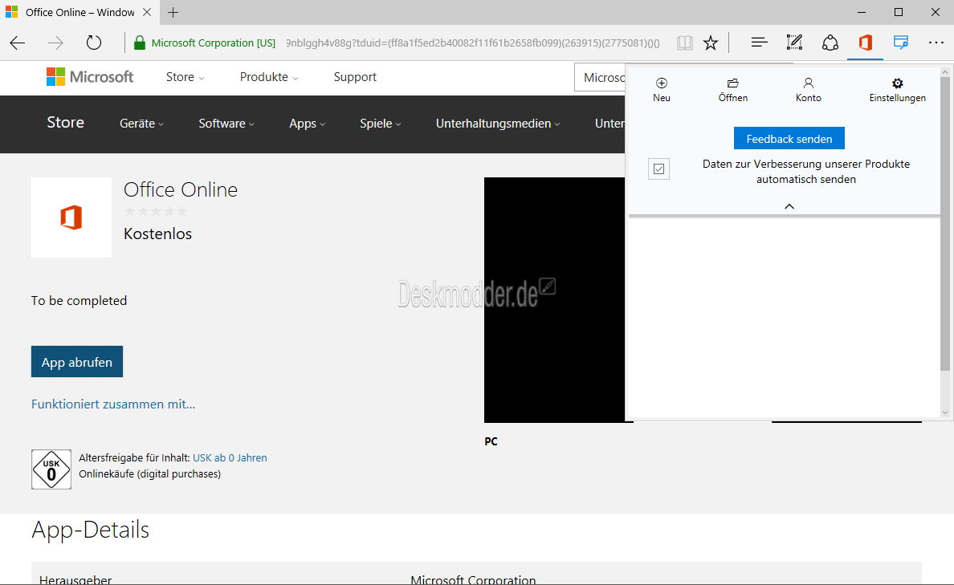Open Funktioniert zusammen mit... link
Image resolution: width=954 pixels, height=585 pixels.
coord(113,404)
